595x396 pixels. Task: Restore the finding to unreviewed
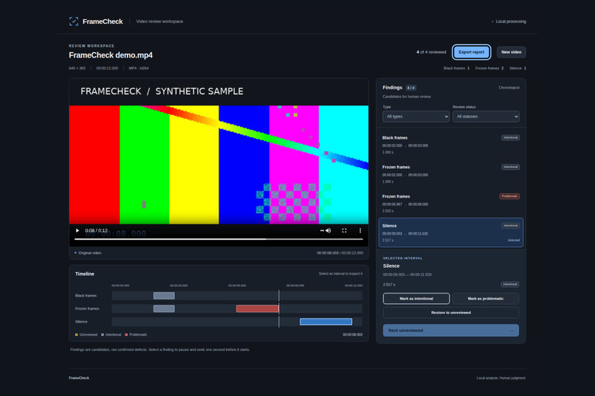tap(451, 313)
